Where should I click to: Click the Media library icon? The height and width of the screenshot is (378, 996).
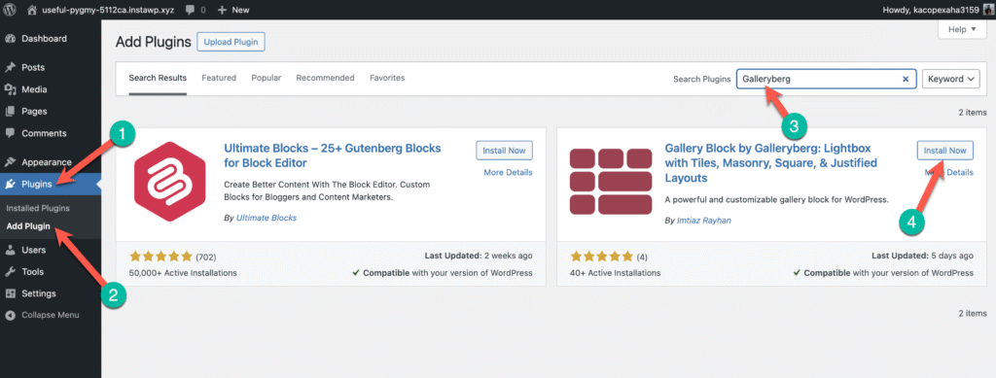(10, 89)
